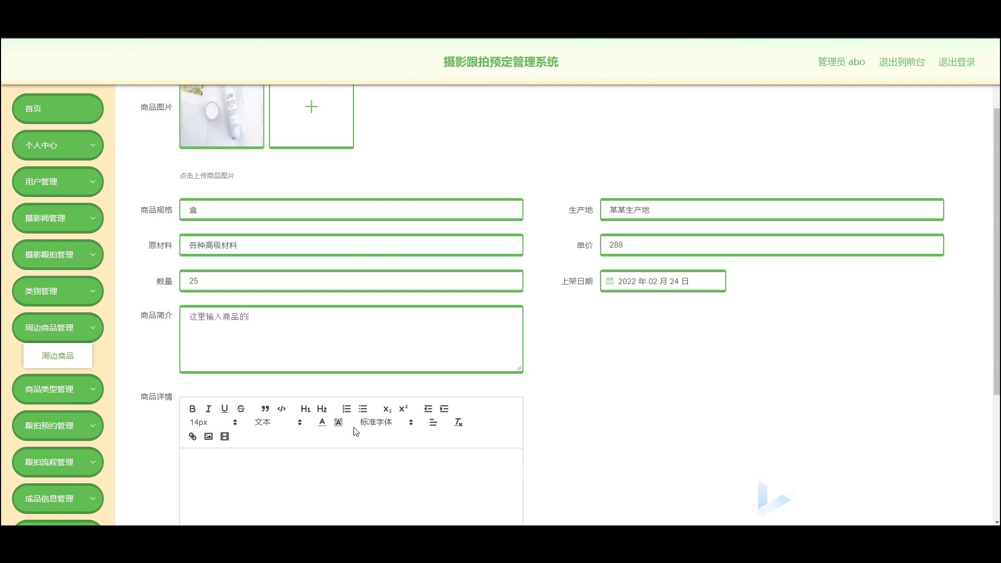Click 退出到前台 link

pyautogui.click(x=901, y=62)
